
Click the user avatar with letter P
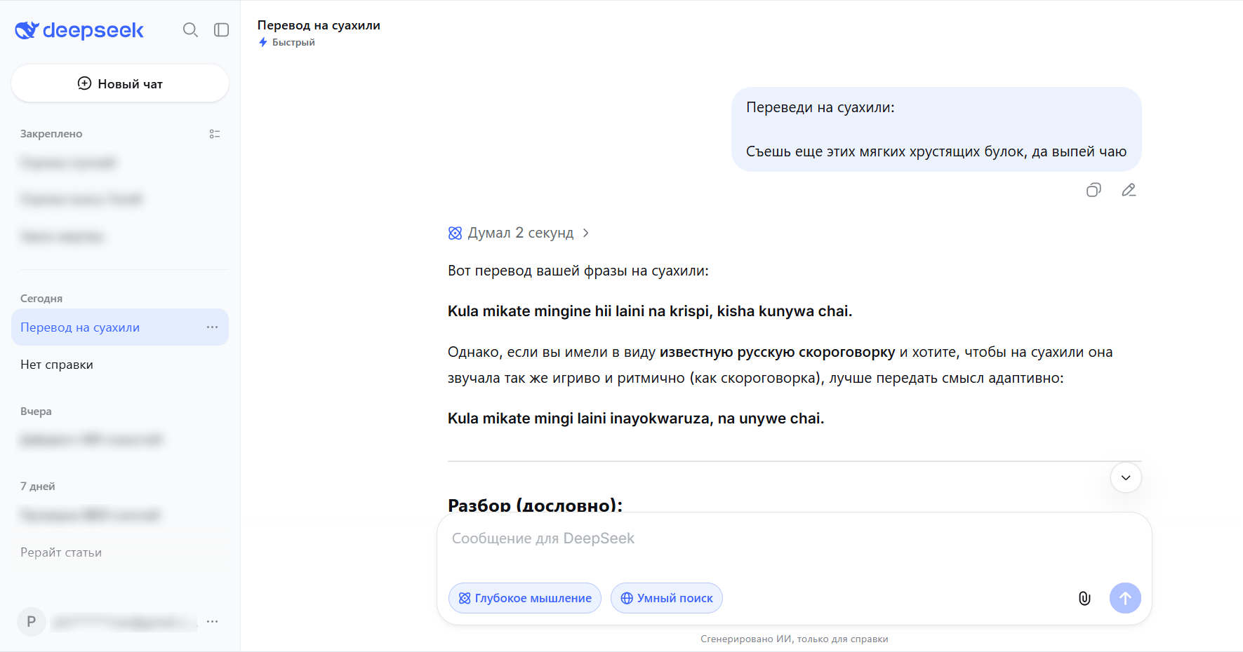[31, 622]
